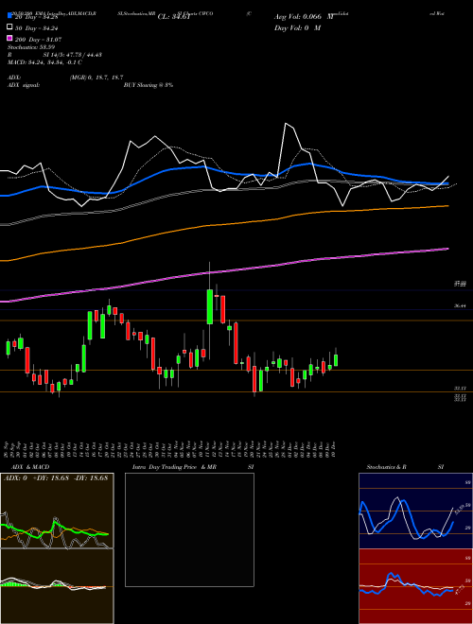Image resolution: width=473 pixels, height=624 pixels.
Task: Select the '200 Day = 31.07' legend label
Action: [x=38, y=40]
